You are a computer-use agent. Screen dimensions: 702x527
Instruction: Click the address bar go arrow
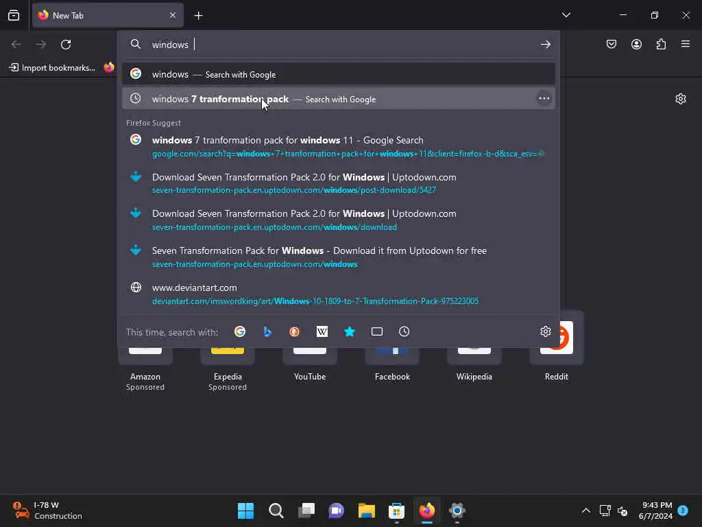click(545, 45)
